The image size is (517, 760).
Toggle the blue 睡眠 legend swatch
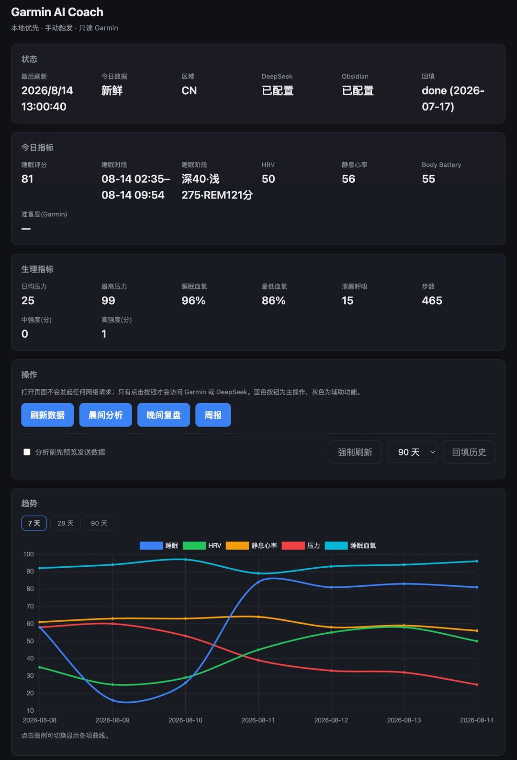tap(151, 546)
